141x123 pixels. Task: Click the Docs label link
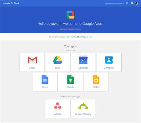coord(45,87)
